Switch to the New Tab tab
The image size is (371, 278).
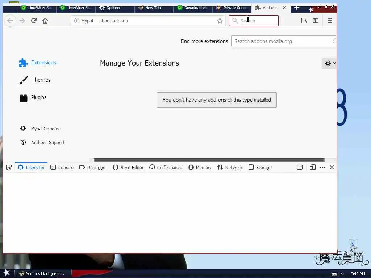tap(154, 8)
